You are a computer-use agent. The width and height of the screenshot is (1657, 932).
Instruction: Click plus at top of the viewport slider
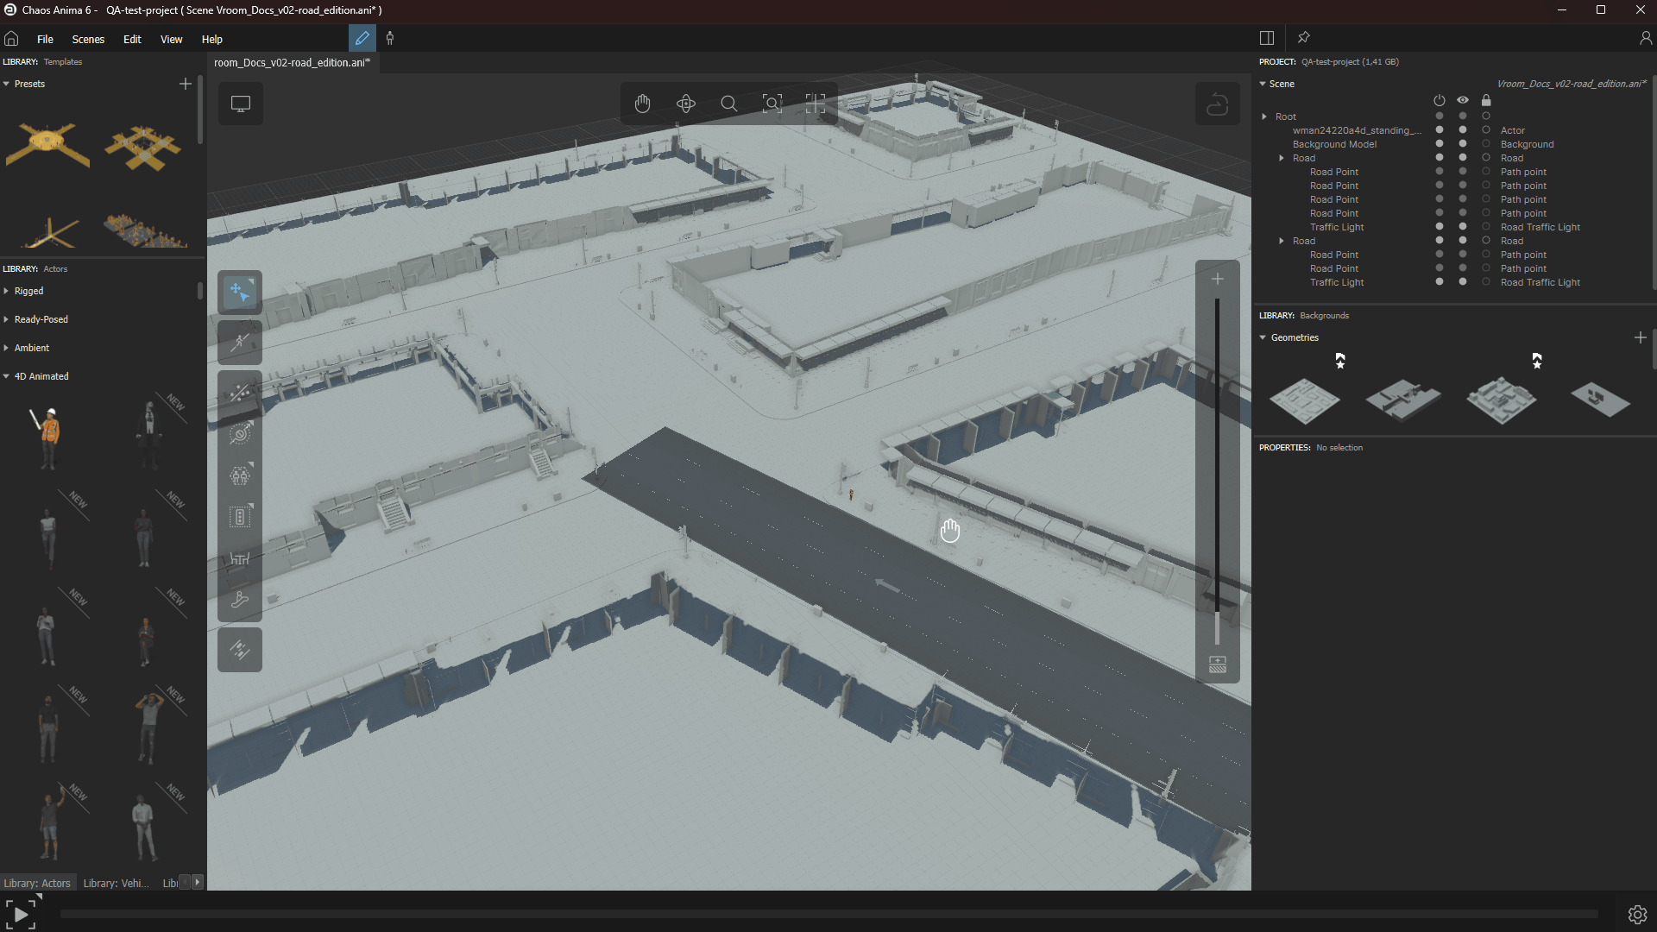(x=1218, y=279)
